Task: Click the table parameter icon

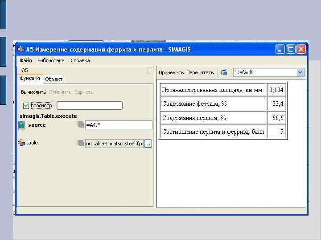Action: click(x=21, y=143)
